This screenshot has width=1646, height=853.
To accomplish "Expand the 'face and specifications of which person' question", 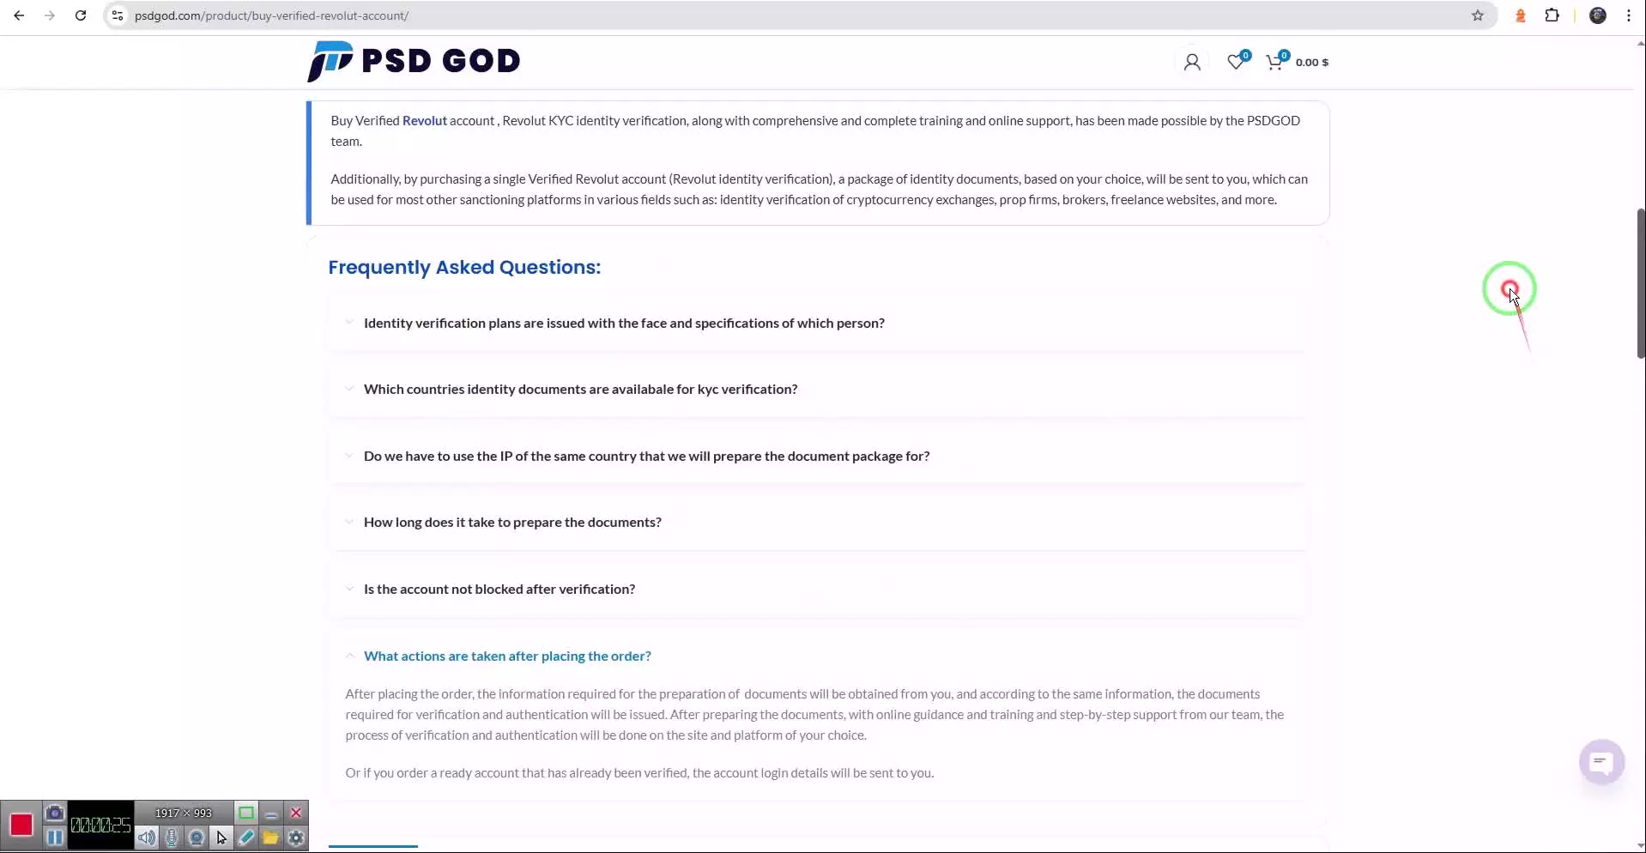I will click(817, 324).
